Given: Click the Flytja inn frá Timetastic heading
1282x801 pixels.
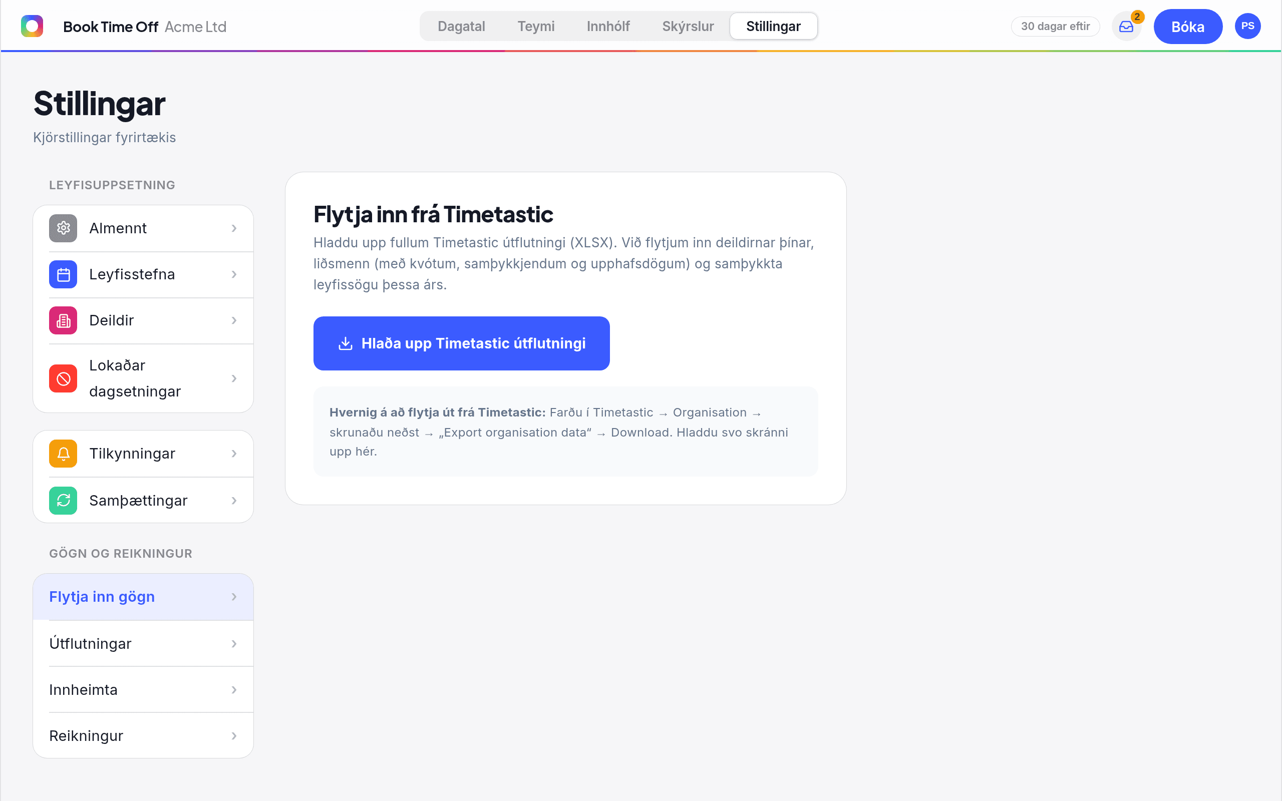Looking at the screenshot, I should click(x=433, y=214).
